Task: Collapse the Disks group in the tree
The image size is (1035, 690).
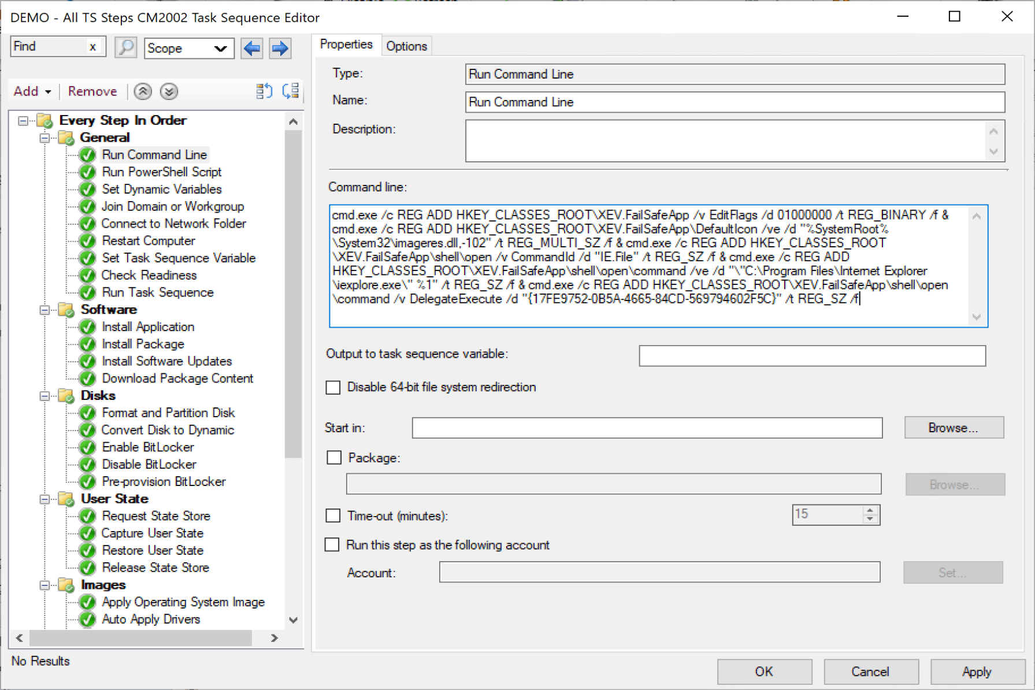Action: point(44,395)
